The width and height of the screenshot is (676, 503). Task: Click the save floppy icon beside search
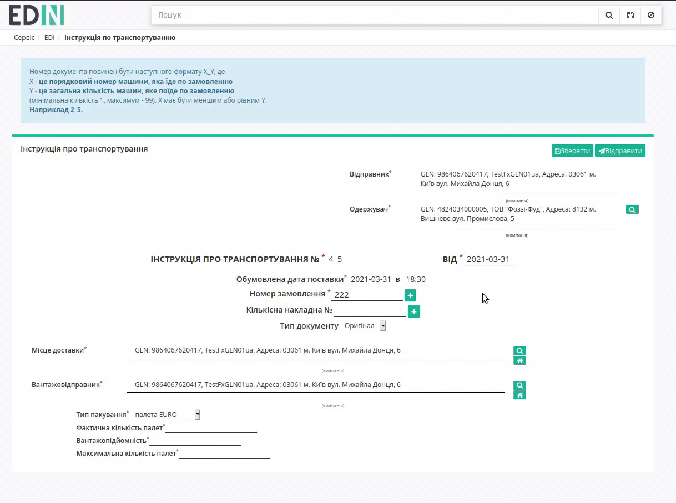[x=630, y=16]
